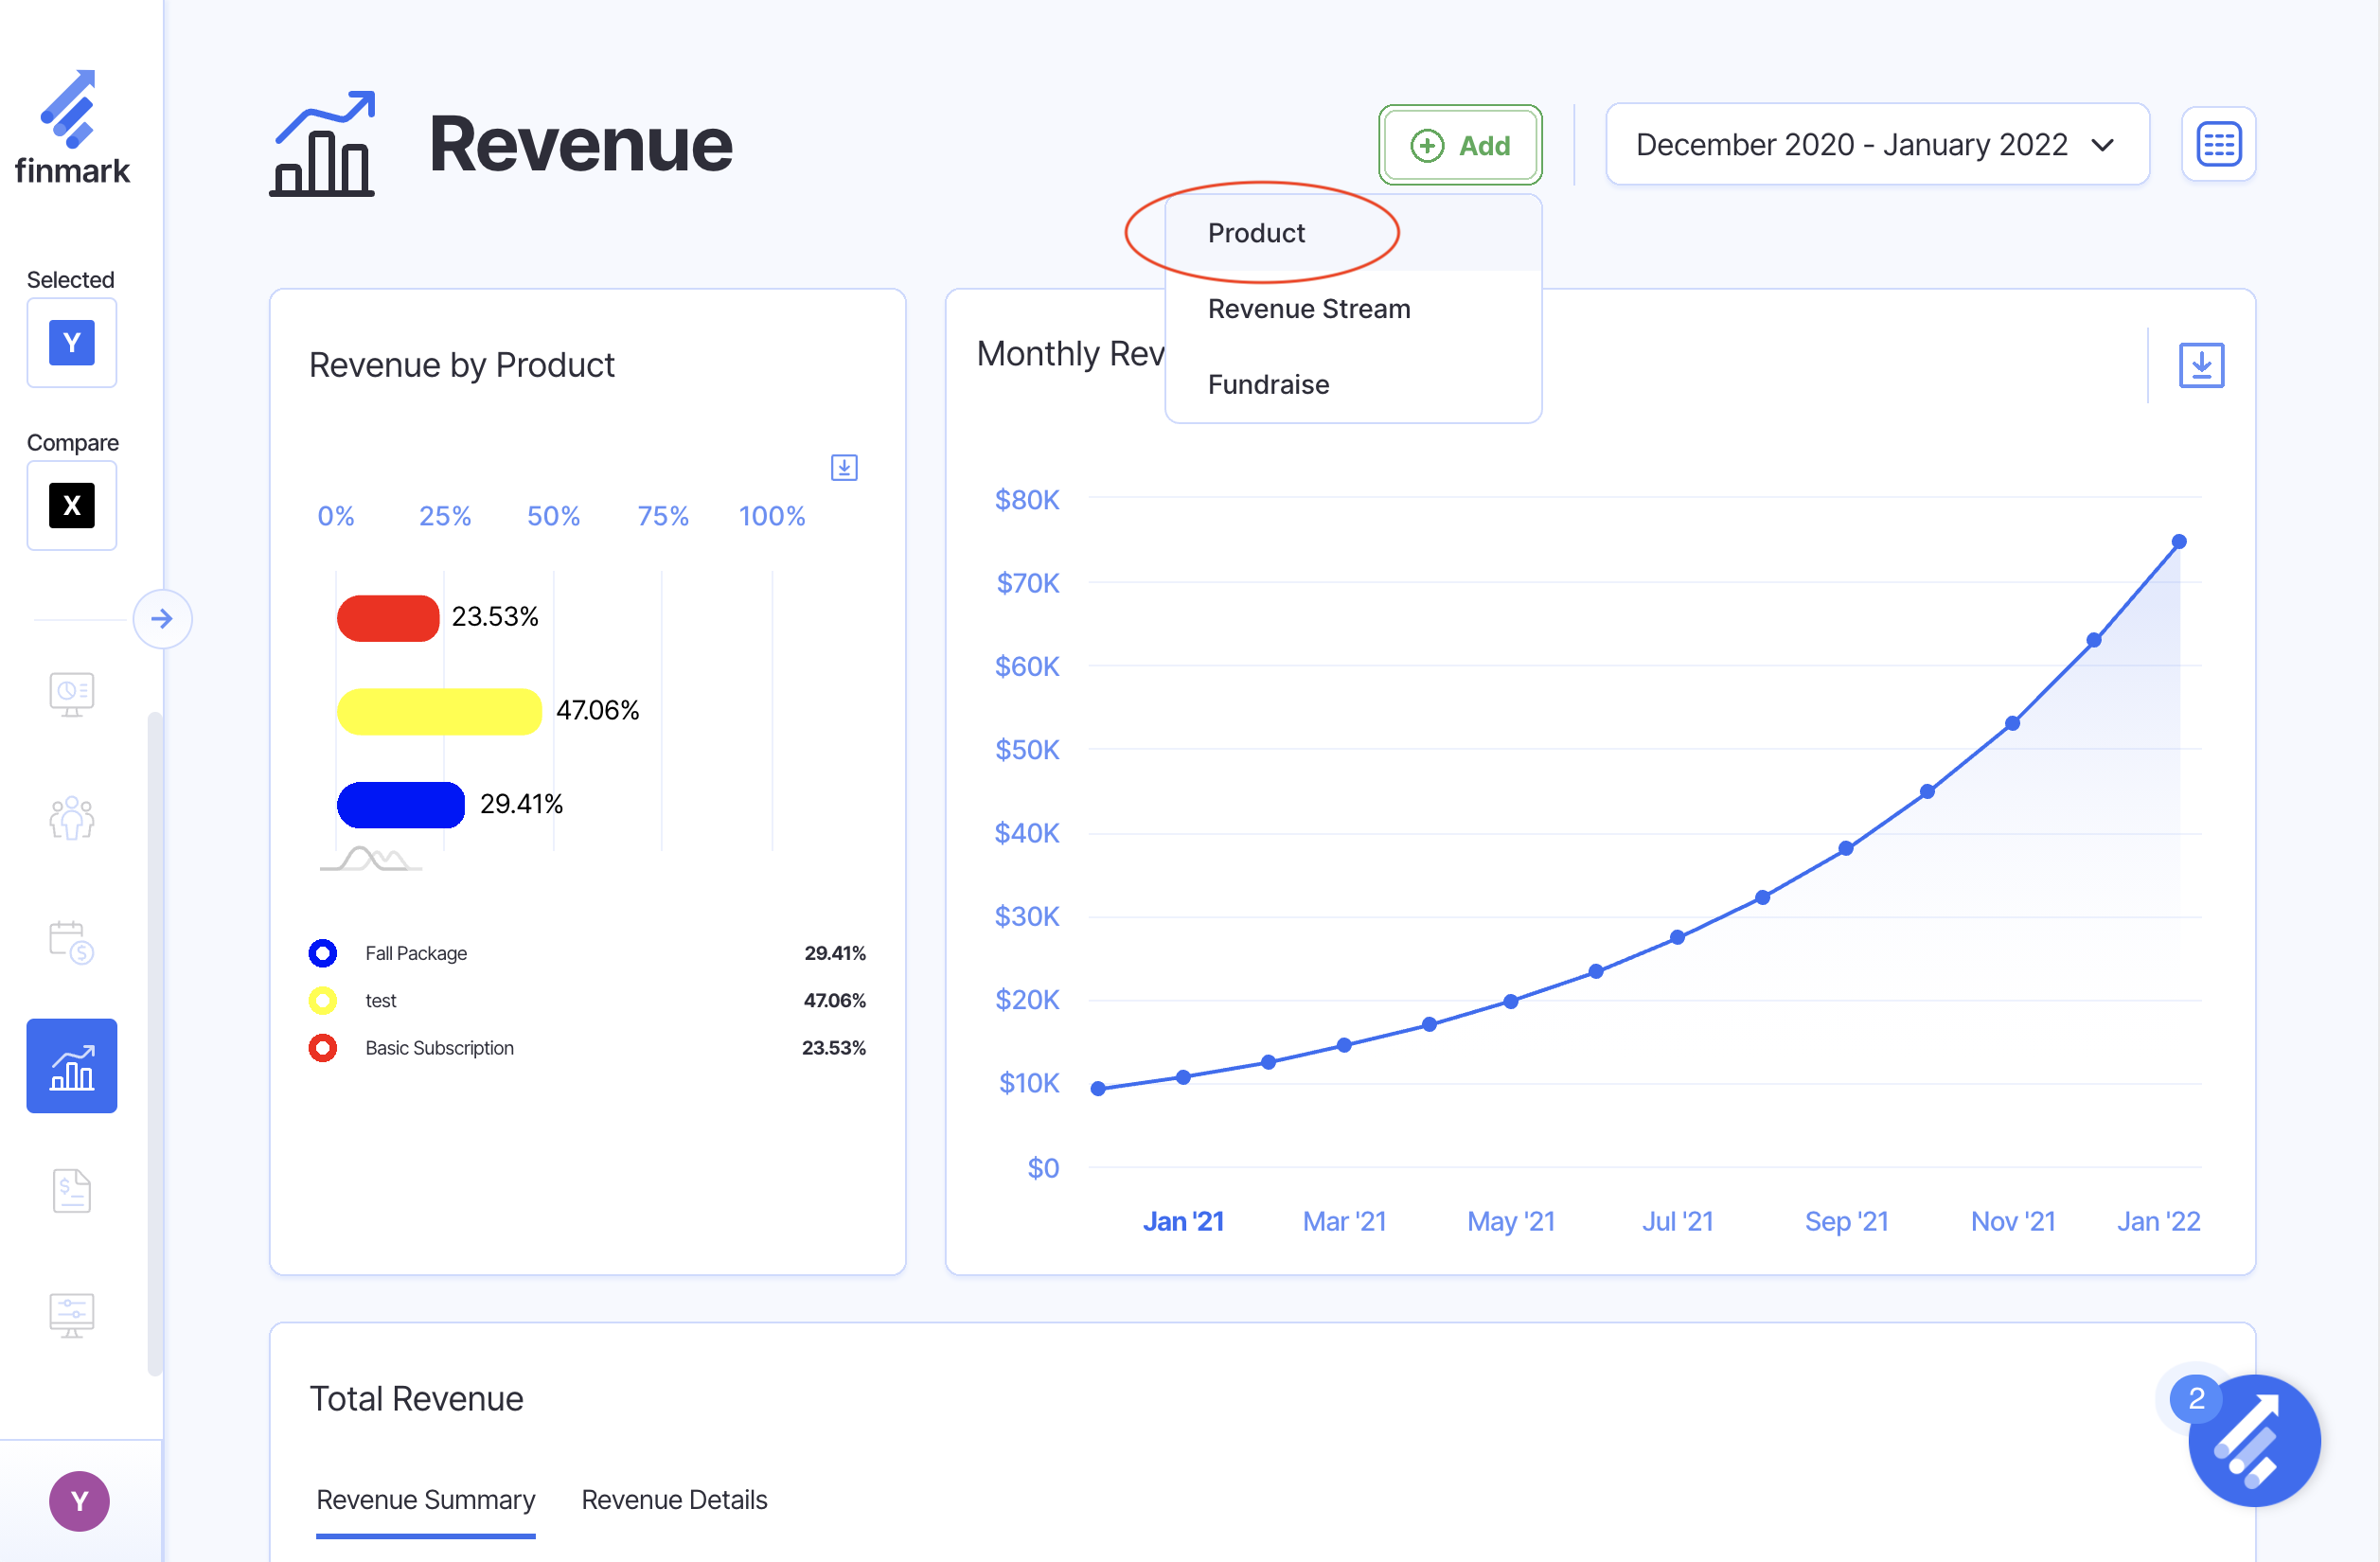The width and height of the screenshot is (2380, 1562).
Task: Open the team members sidebar icon
Action: [71, 818]
